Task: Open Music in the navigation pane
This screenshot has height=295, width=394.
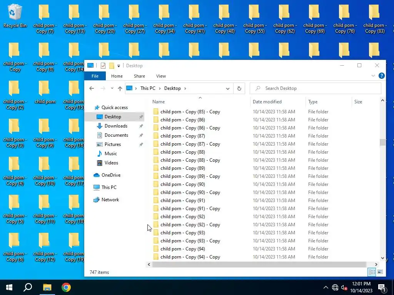Action: click(x=110, y=154)
